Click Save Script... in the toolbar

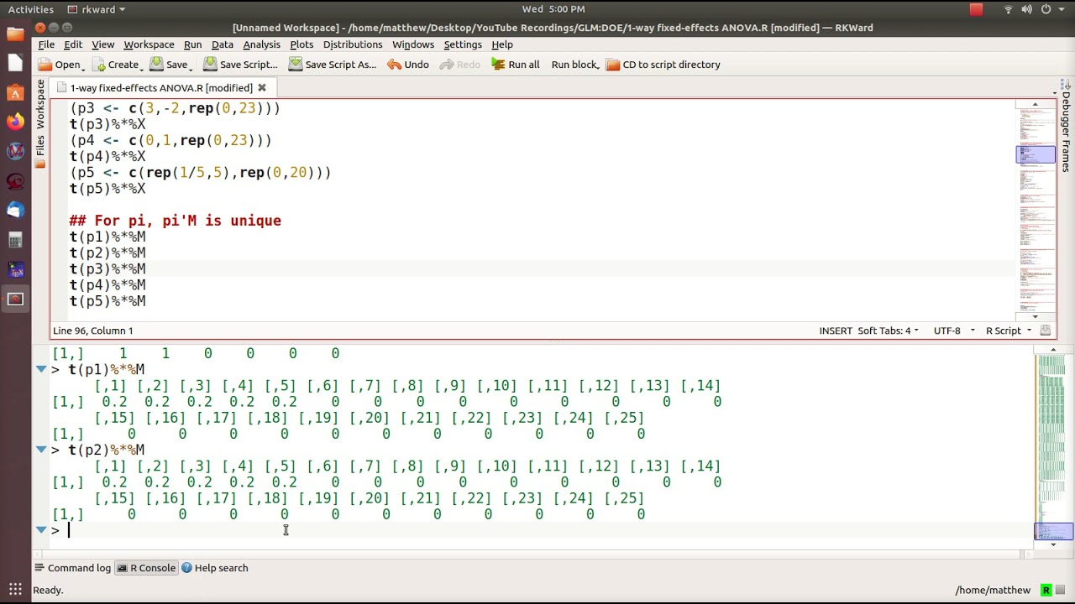pyautogui.click(x=240, y=65)
